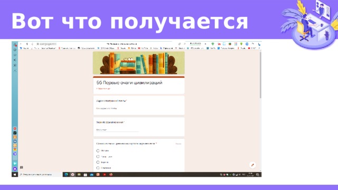Click the pencil edit form button
The image size is (338, 190).
[x=252, y=165]
